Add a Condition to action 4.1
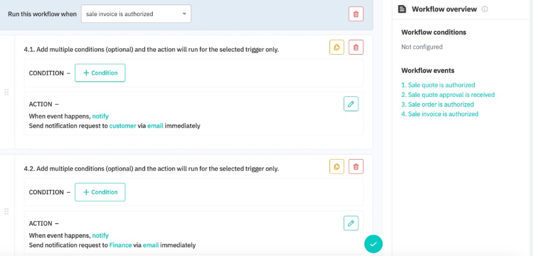The image size is (533, 256). pos(100,73)
